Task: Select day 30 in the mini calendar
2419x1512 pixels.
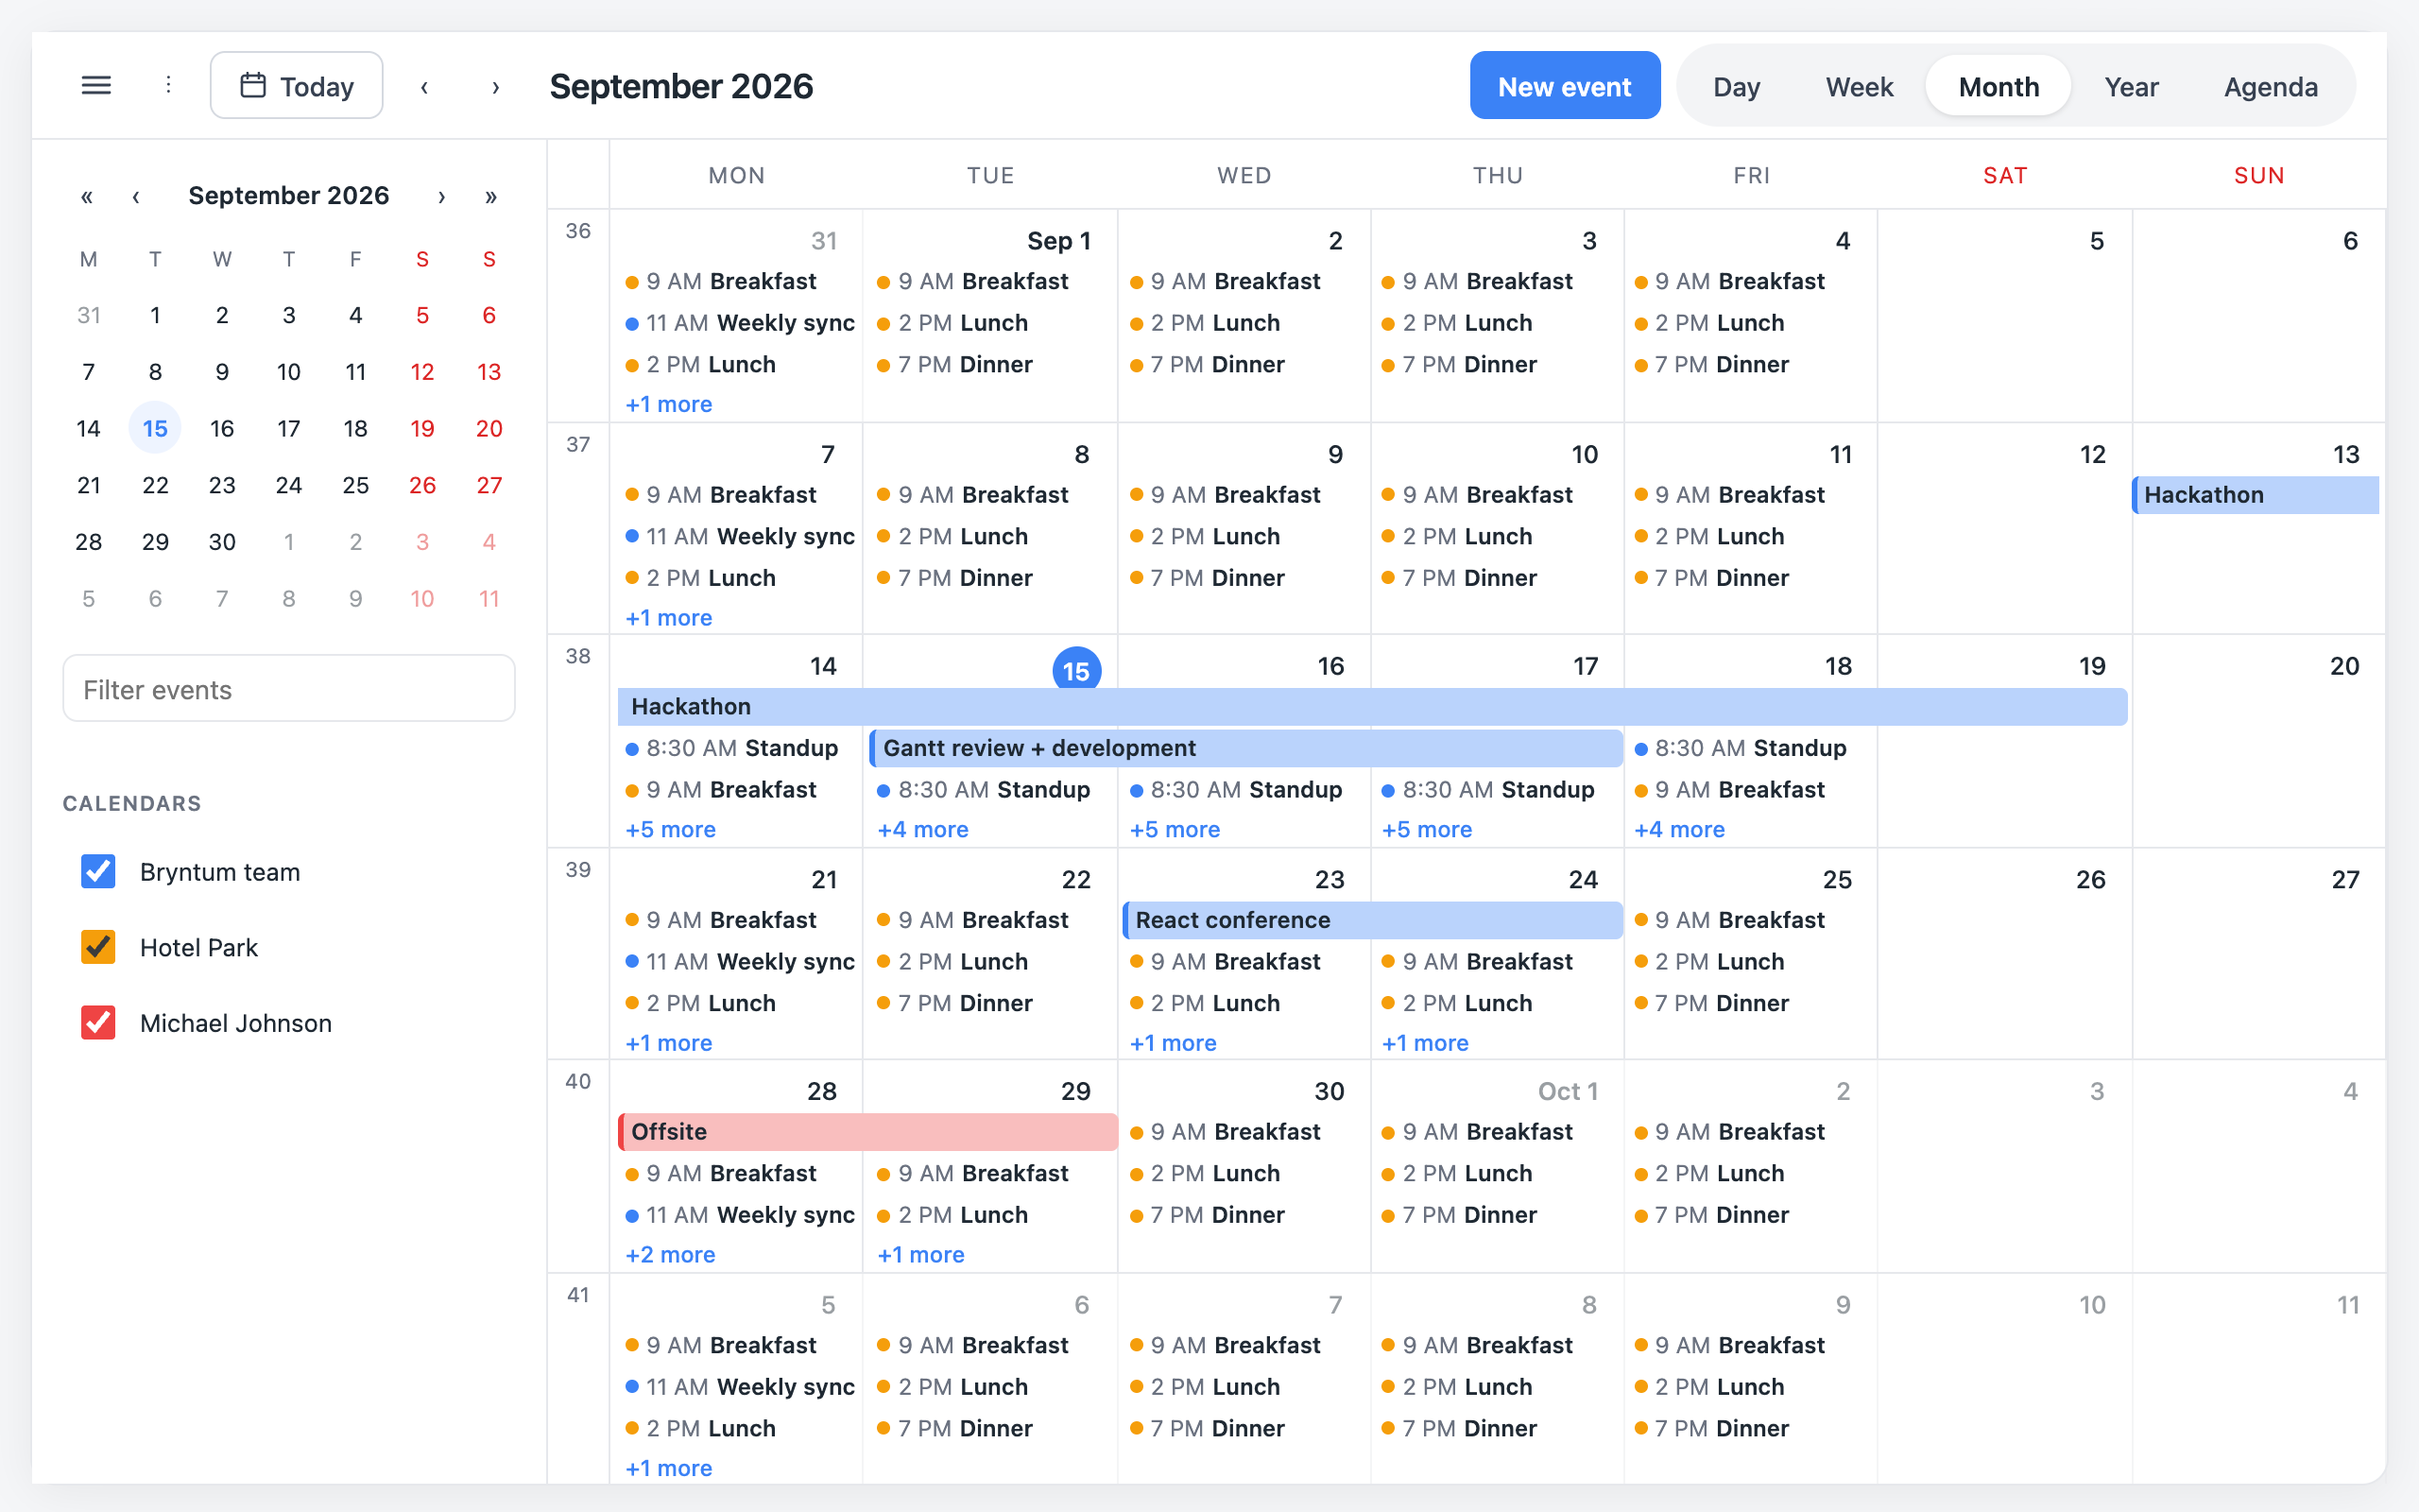Action: click(222, 542)
